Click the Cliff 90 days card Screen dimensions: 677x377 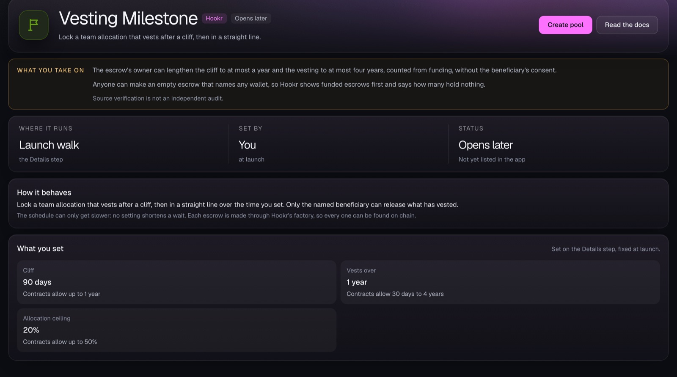176,282
